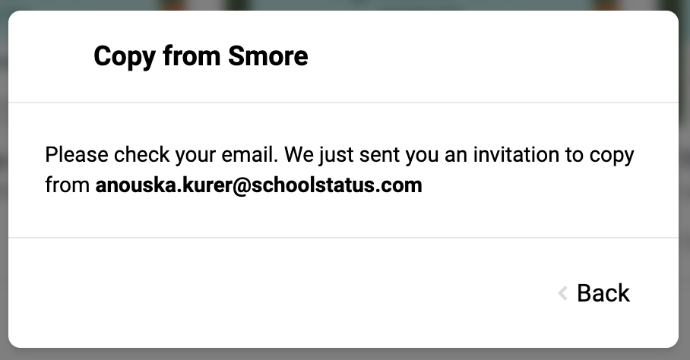This screenshot has width=690, height=360.
Task: Click the divider line under the title
Action: 343,103
